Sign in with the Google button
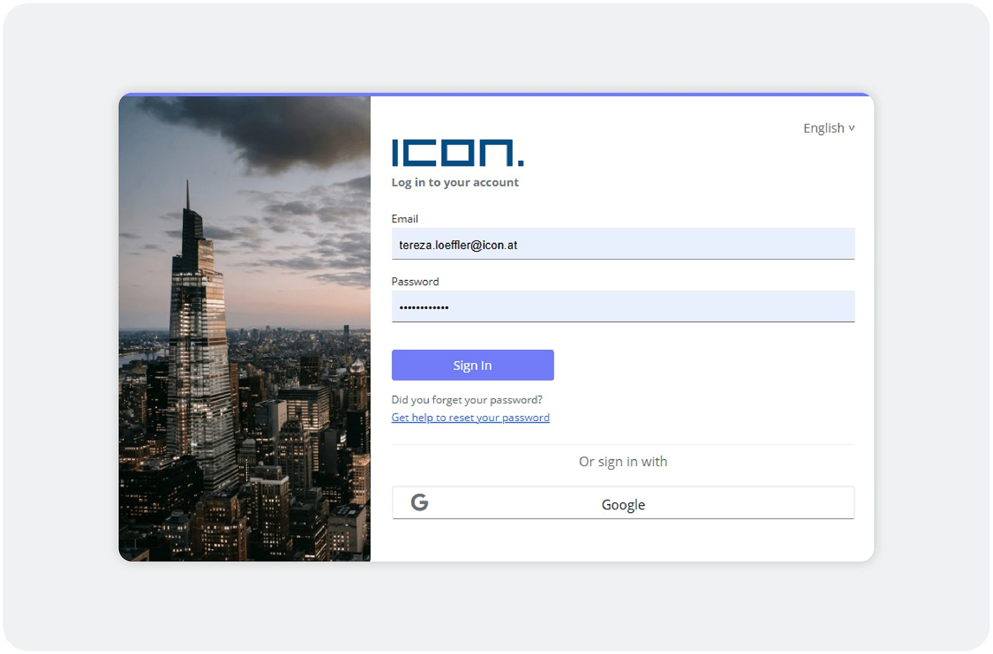The height and width of the screenshot is (654, 993). pyautogui.click(x=623, y=503)
